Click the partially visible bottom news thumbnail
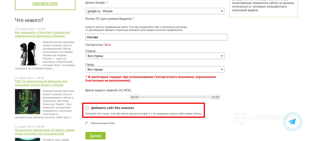This screenshot has width=311, height=141. coord(28,140)
